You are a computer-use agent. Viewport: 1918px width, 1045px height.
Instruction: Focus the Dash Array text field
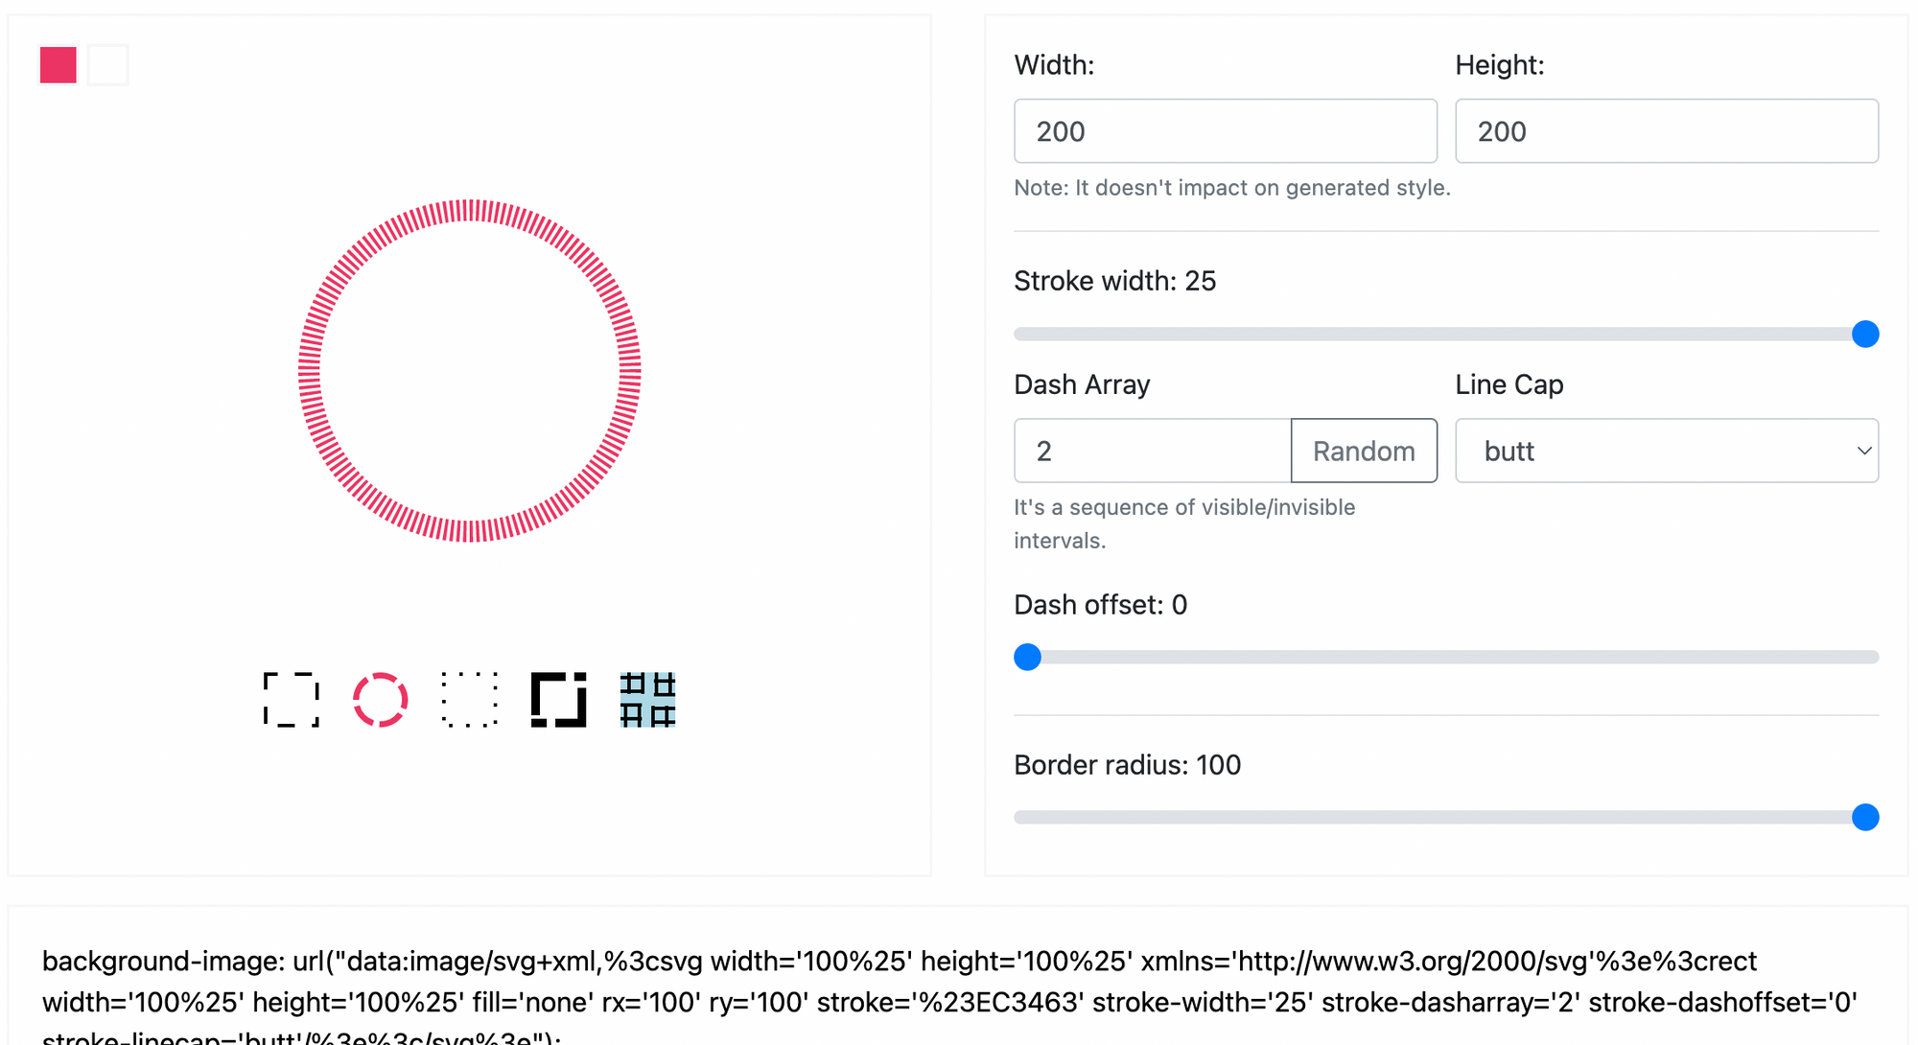[1153, 451]
